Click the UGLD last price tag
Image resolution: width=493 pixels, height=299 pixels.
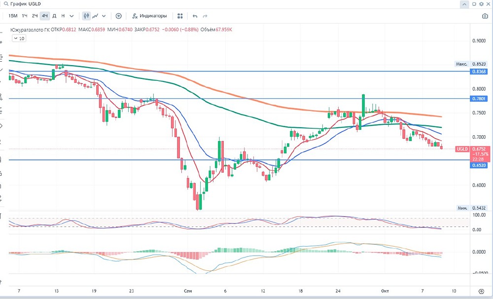462,149
